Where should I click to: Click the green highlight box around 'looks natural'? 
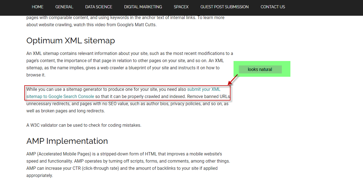coord(262,69)
